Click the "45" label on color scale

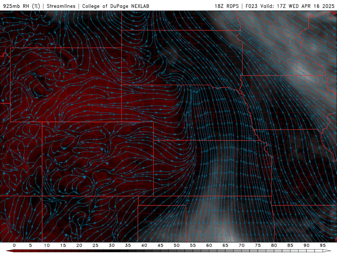click(160, 245)
